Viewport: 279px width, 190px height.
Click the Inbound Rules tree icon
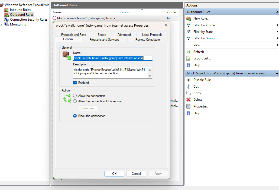click(7, 10)
